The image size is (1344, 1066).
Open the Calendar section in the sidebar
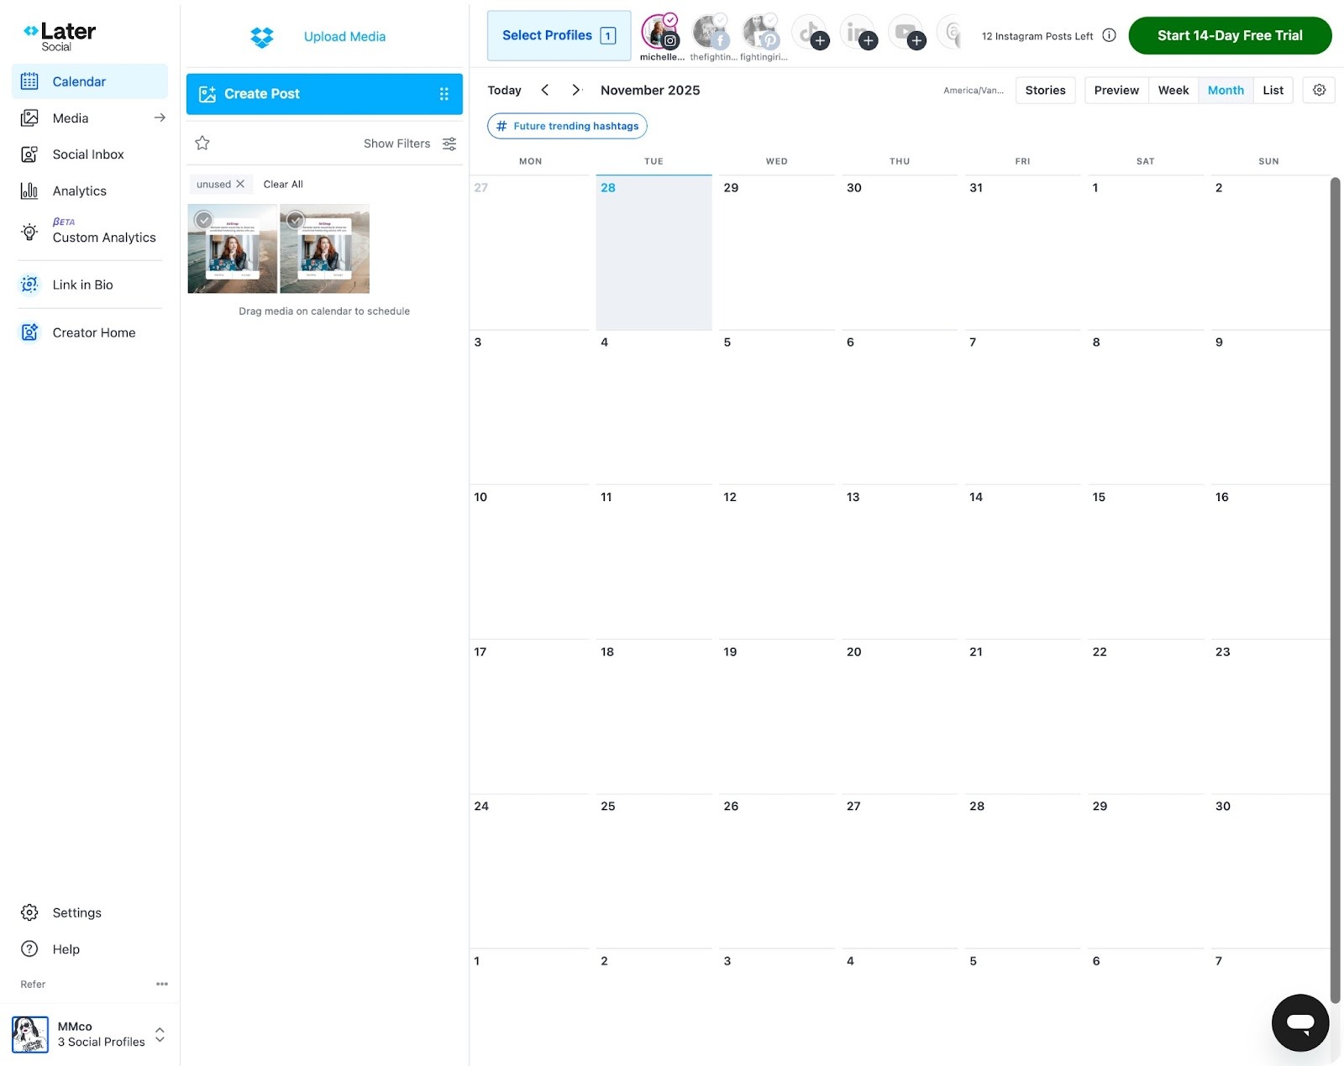click(79, 81)
